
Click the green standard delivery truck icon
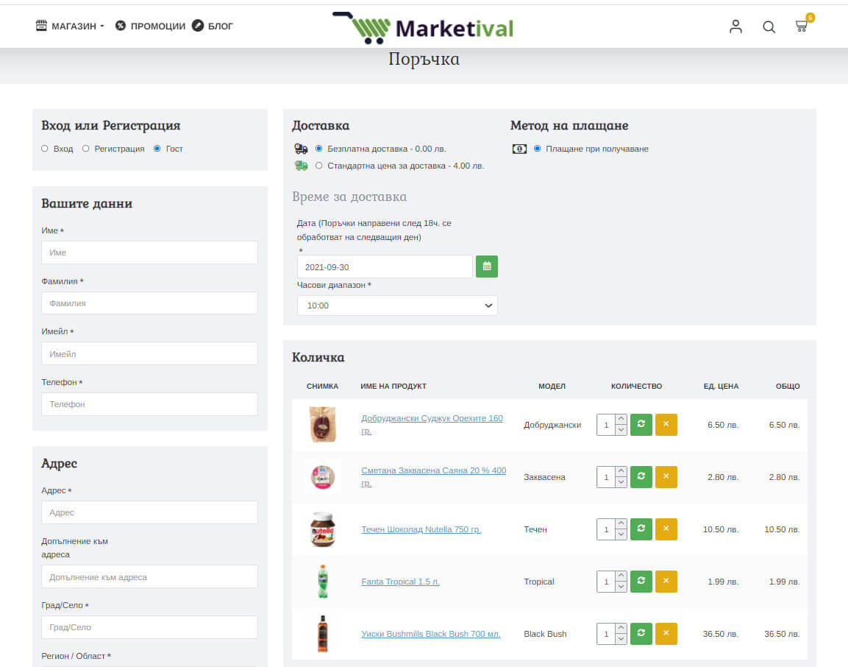tap(301, 166)
